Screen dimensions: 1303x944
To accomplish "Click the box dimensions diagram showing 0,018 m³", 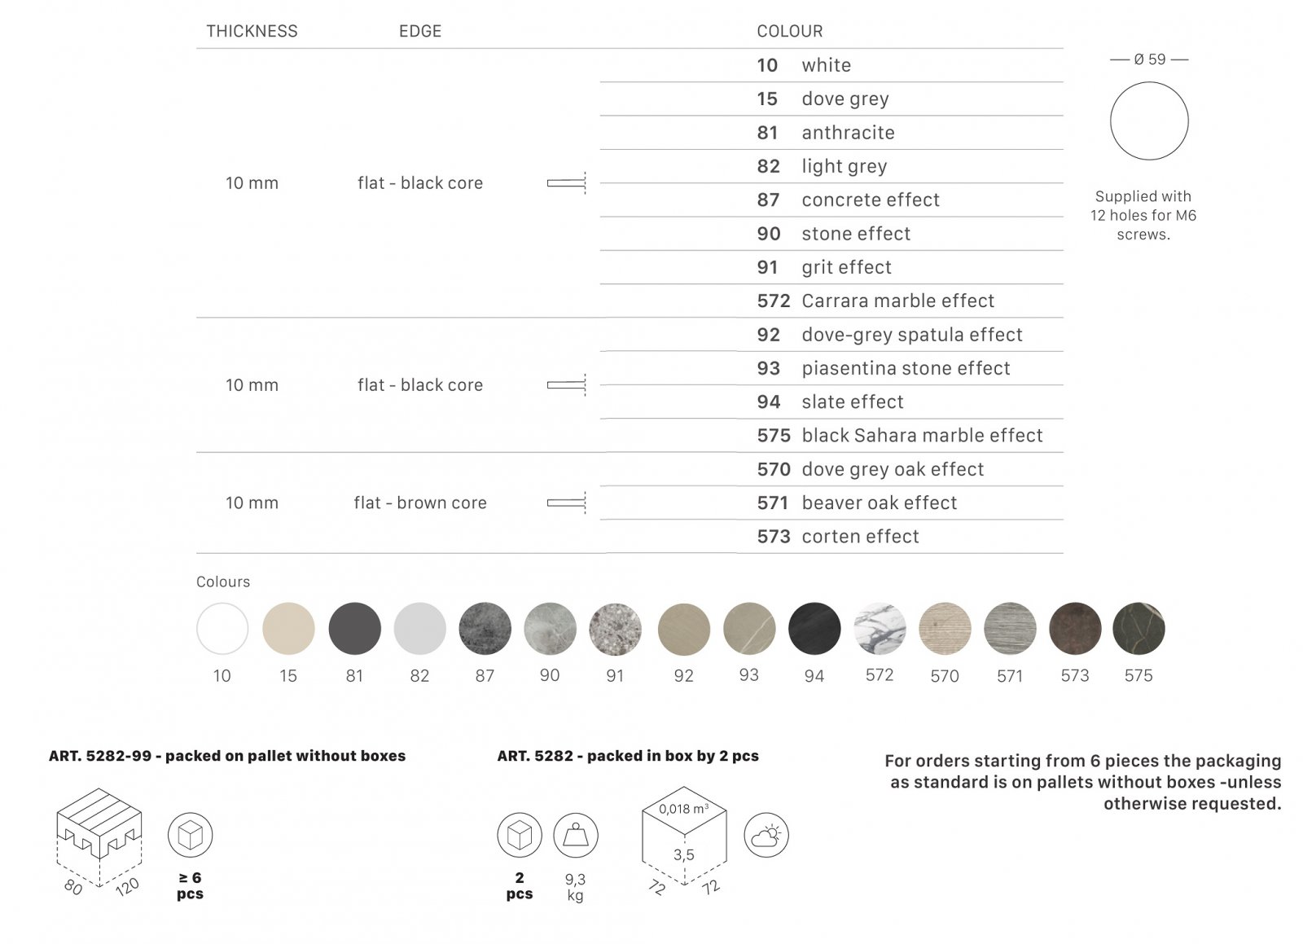I will tap(684, 836).
